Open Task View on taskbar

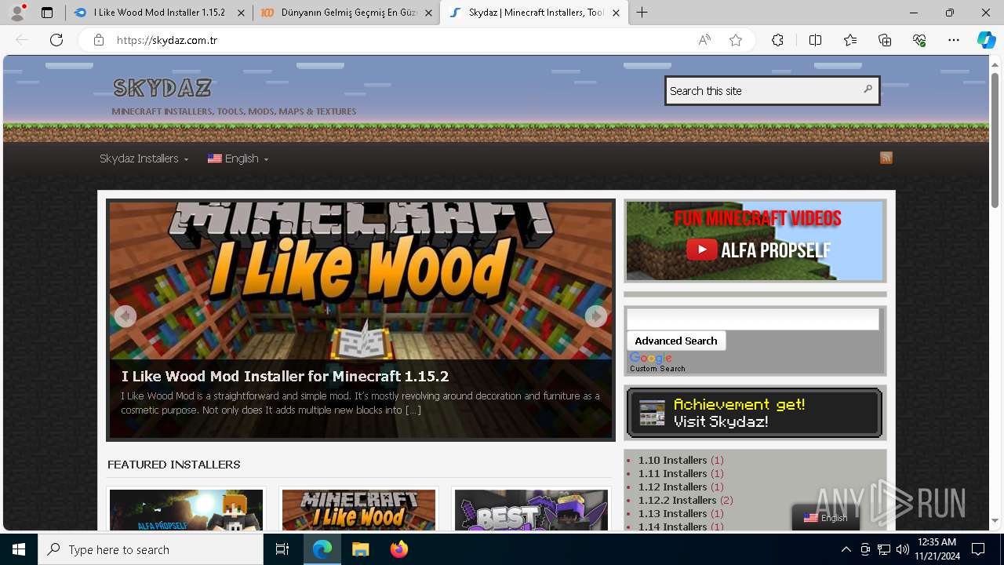pos(283,549)
